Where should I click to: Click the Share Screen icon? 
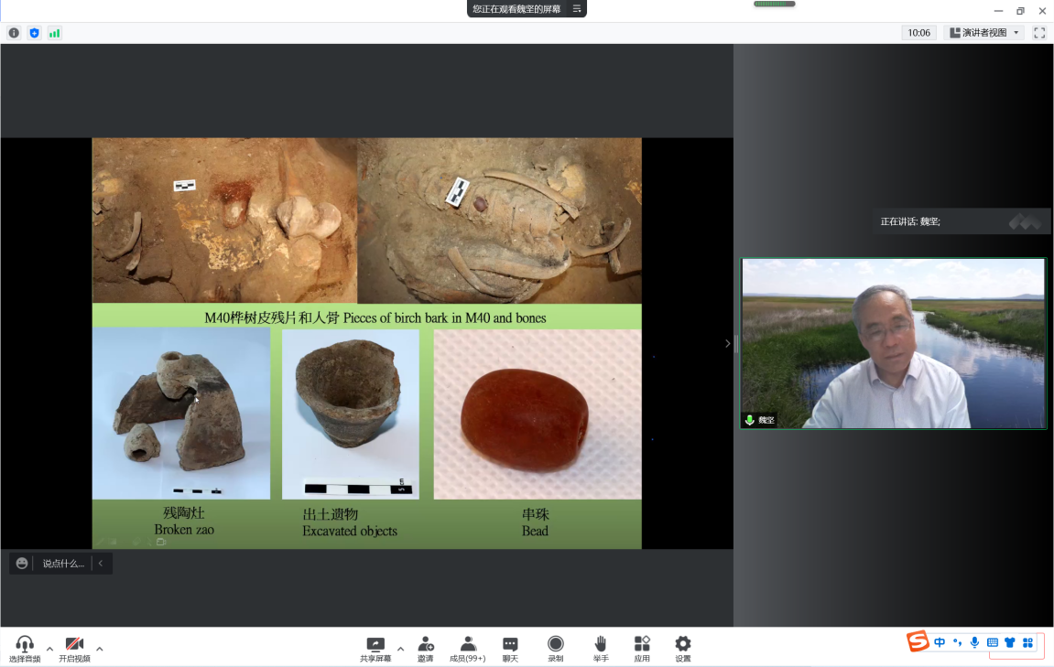[375, 644]
